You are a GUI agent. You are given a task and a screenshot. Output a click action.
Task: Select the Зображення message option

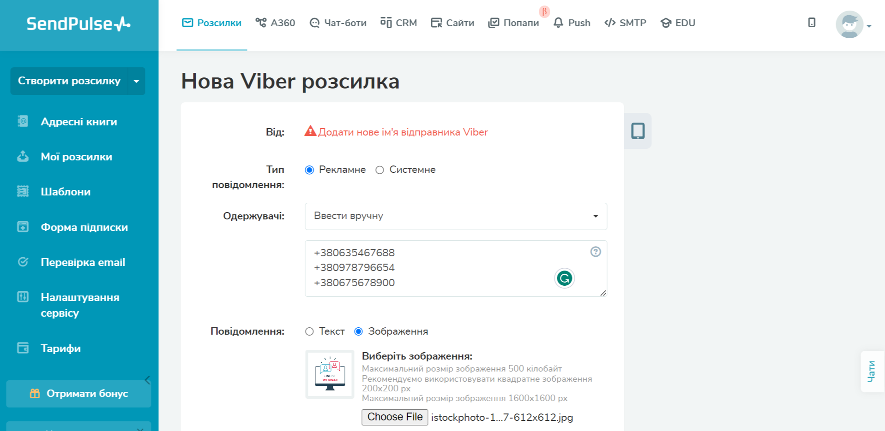(x=358, y=331)
